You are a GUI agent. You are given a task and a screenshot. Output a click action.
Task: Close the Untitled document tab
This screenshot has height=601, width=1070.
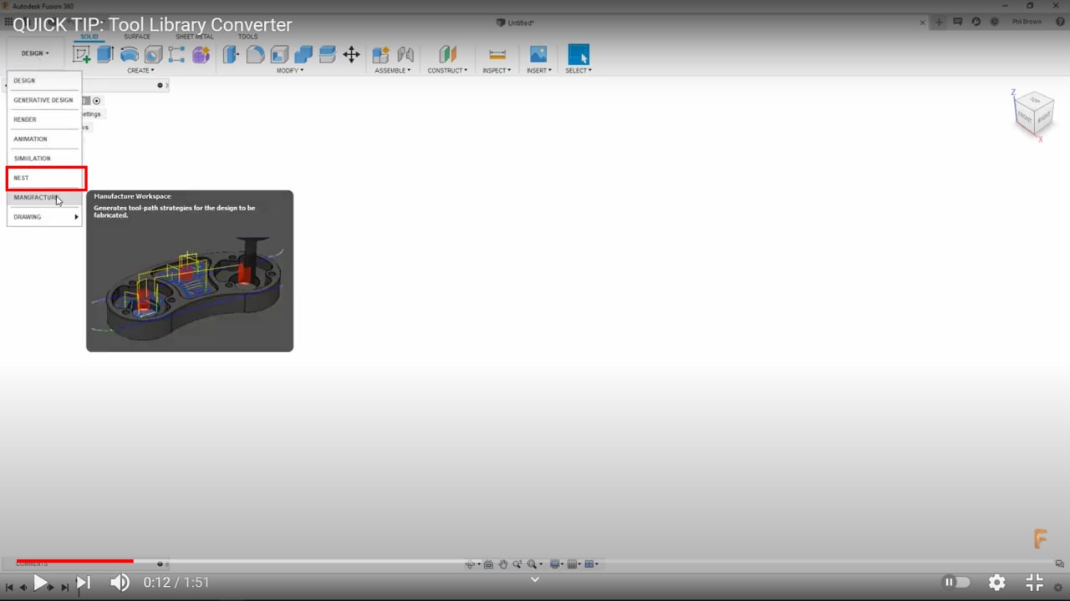[922, 23]
